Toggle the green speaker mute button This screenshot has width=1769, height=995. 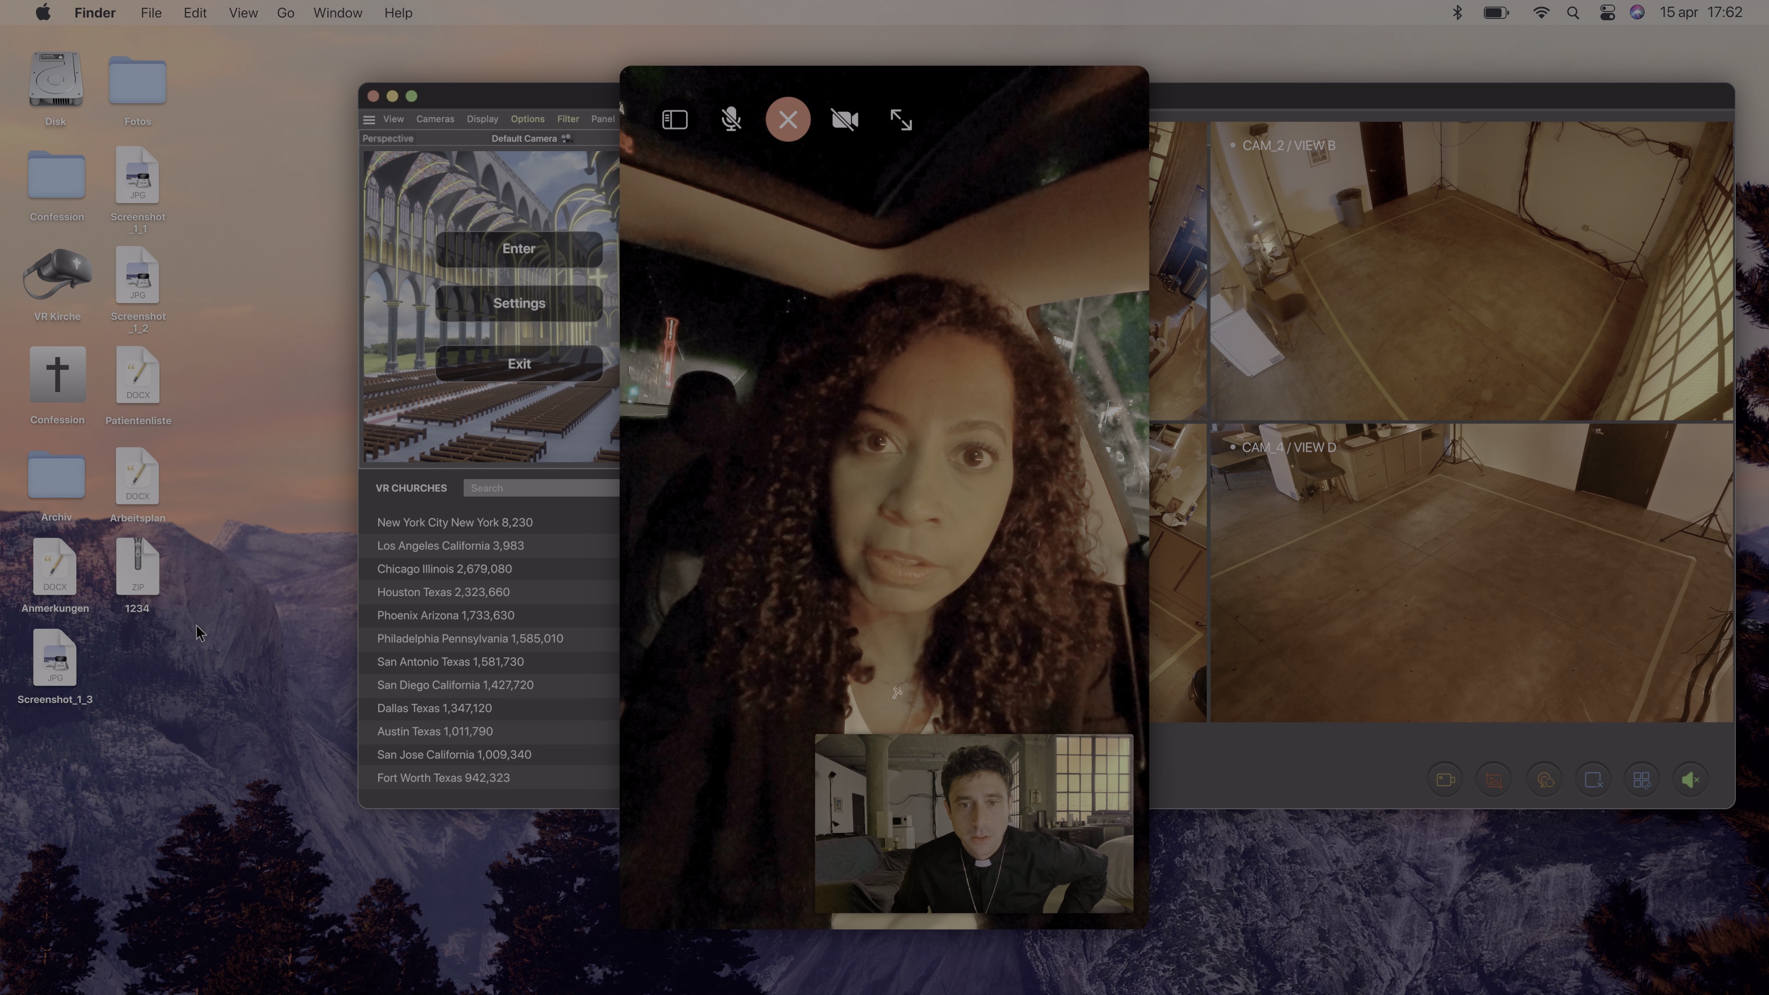(1691, 780)
